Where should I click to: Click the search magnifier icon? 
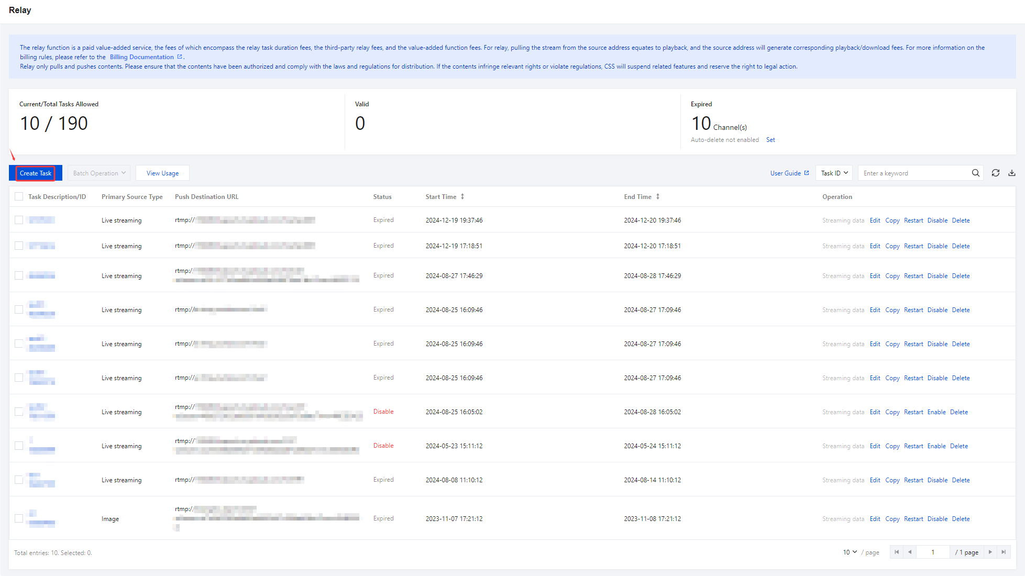click(975, 173)
